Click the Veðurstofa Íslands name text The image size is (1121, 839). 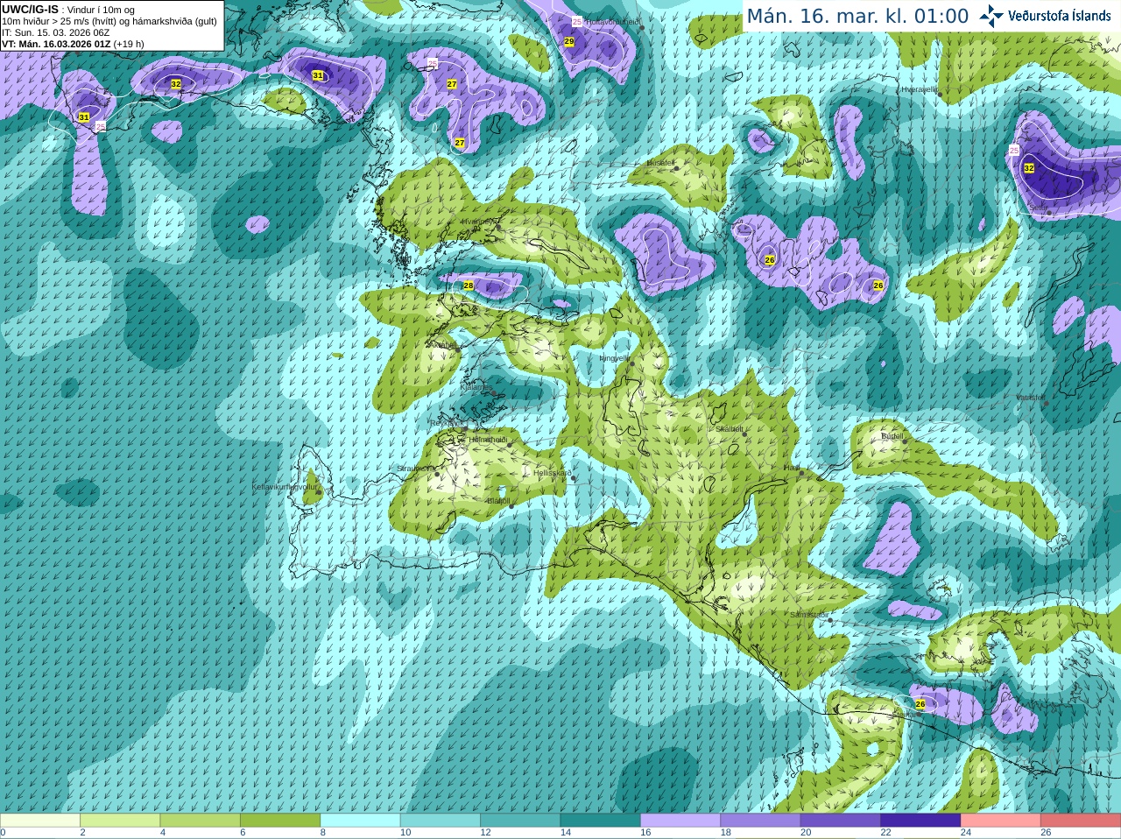tap(1060, 16)
